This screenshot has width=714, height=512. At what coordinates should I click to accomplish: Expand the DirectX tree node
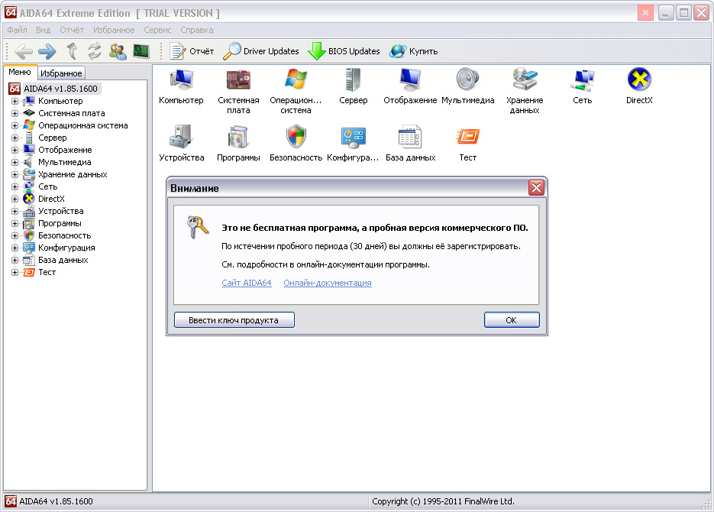[15, 199]
